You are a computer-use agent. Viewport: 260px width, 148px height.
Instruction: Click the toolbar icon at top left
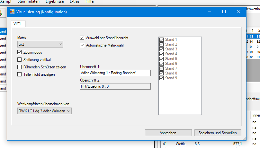tap(2, 13)
